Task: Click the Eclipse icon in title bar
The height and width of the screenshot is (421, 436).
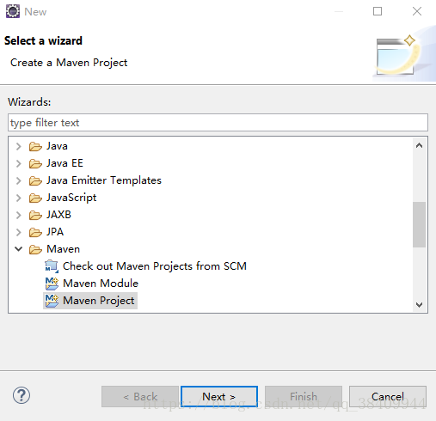Action: pos(13,11)
